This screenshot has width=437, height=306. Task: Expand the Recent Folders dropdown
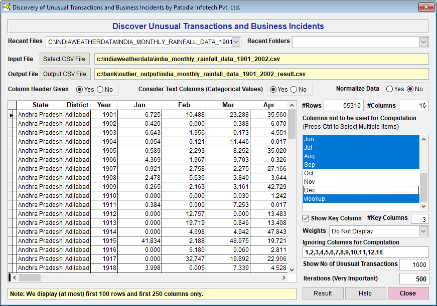click(423, 42)
